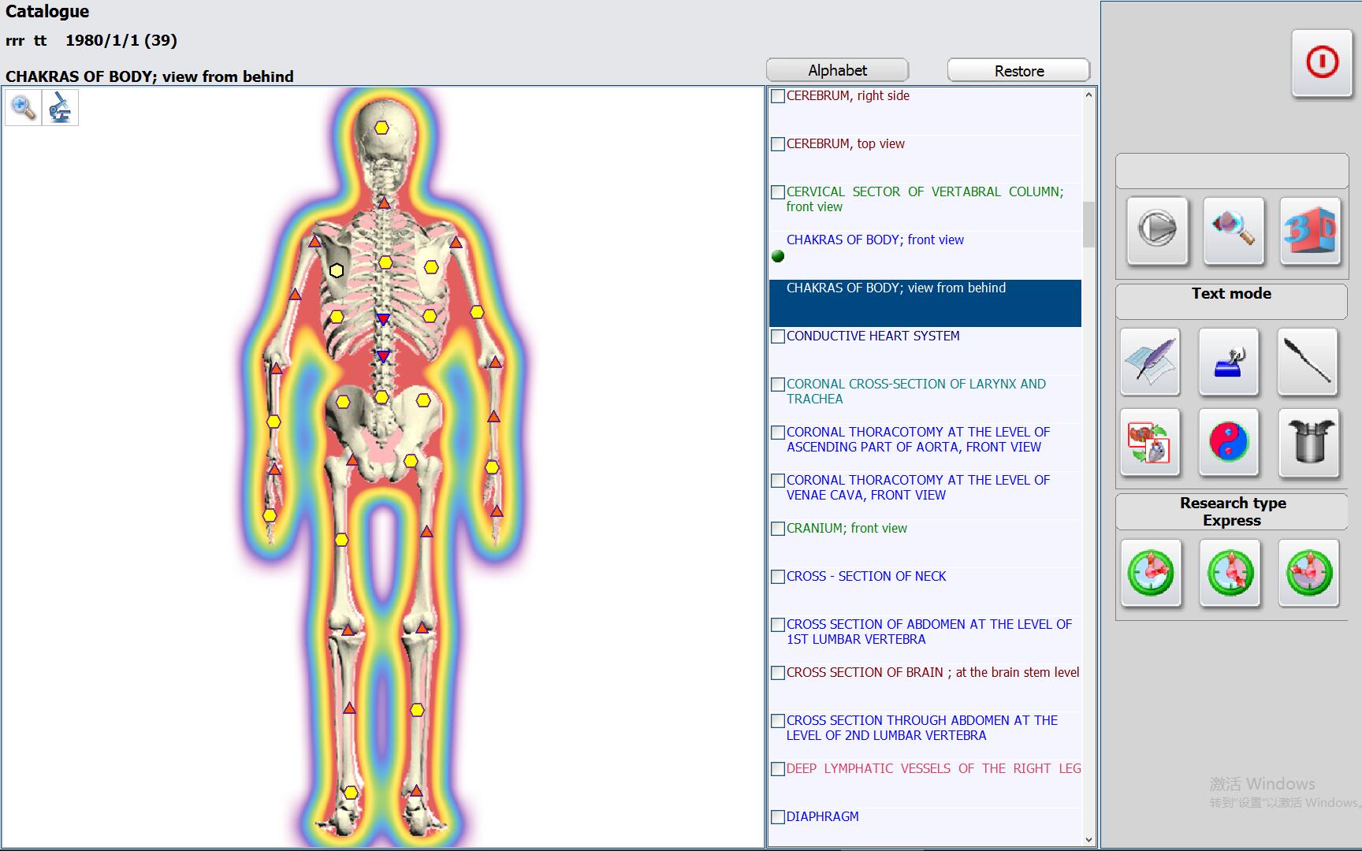Click the orange triangle marker at the neck
Screen dimensions: 1362x851
[x=384, y=203]
